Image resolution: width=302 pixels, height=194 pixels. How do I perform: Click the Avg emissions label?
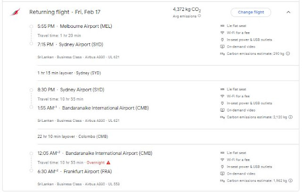[185, 16]
